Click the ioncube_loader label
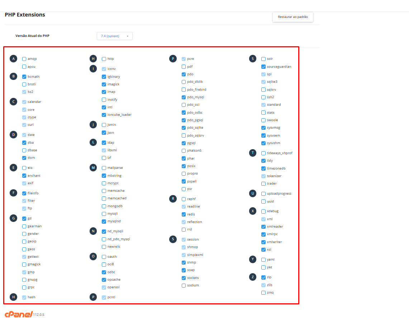 [x=119, y=115]
